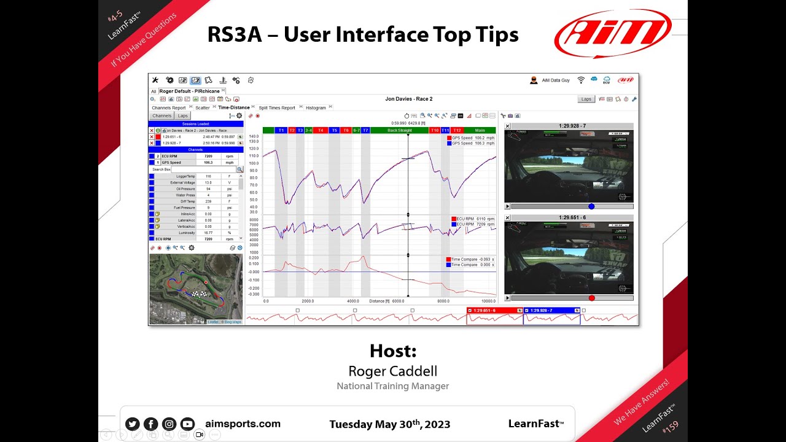Open the Split Times Report tab
Image resolution: width=786 pixels, height=442 pixels.
(277, 108)
